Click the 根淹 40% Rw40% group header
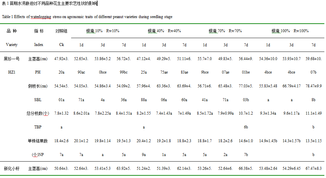This screenshot has height=178, width=326. (164, 31)
